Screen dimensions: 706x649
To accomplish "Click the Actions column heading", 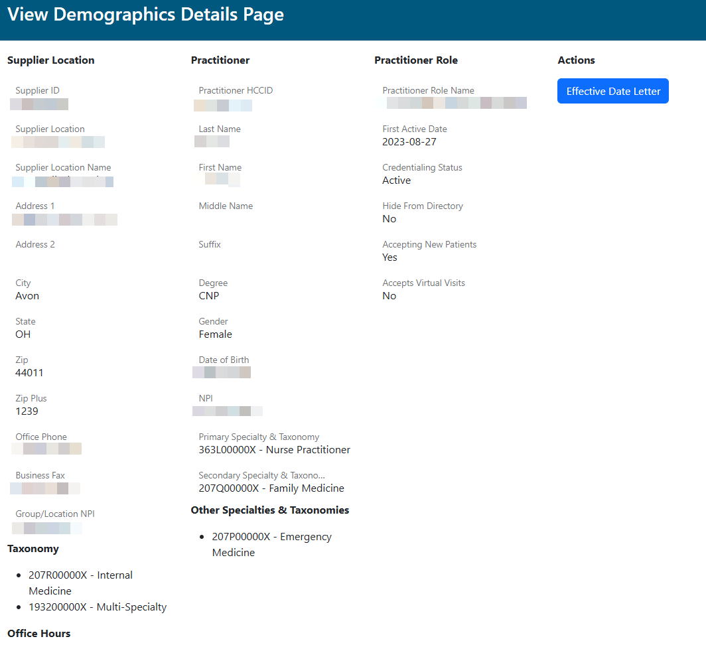I will [x=576, y=60].
